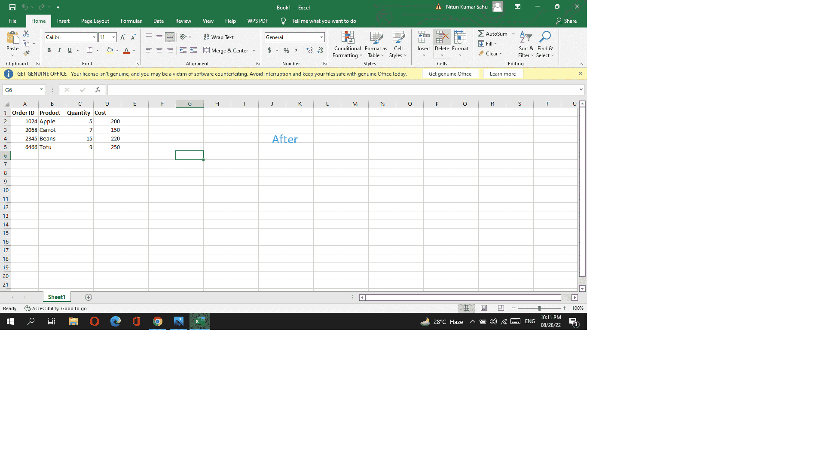Image resolution: width=825 pixels, height=464 pixels.
Task: Click the Center alignment icon
Action: (x=159, y=50)
